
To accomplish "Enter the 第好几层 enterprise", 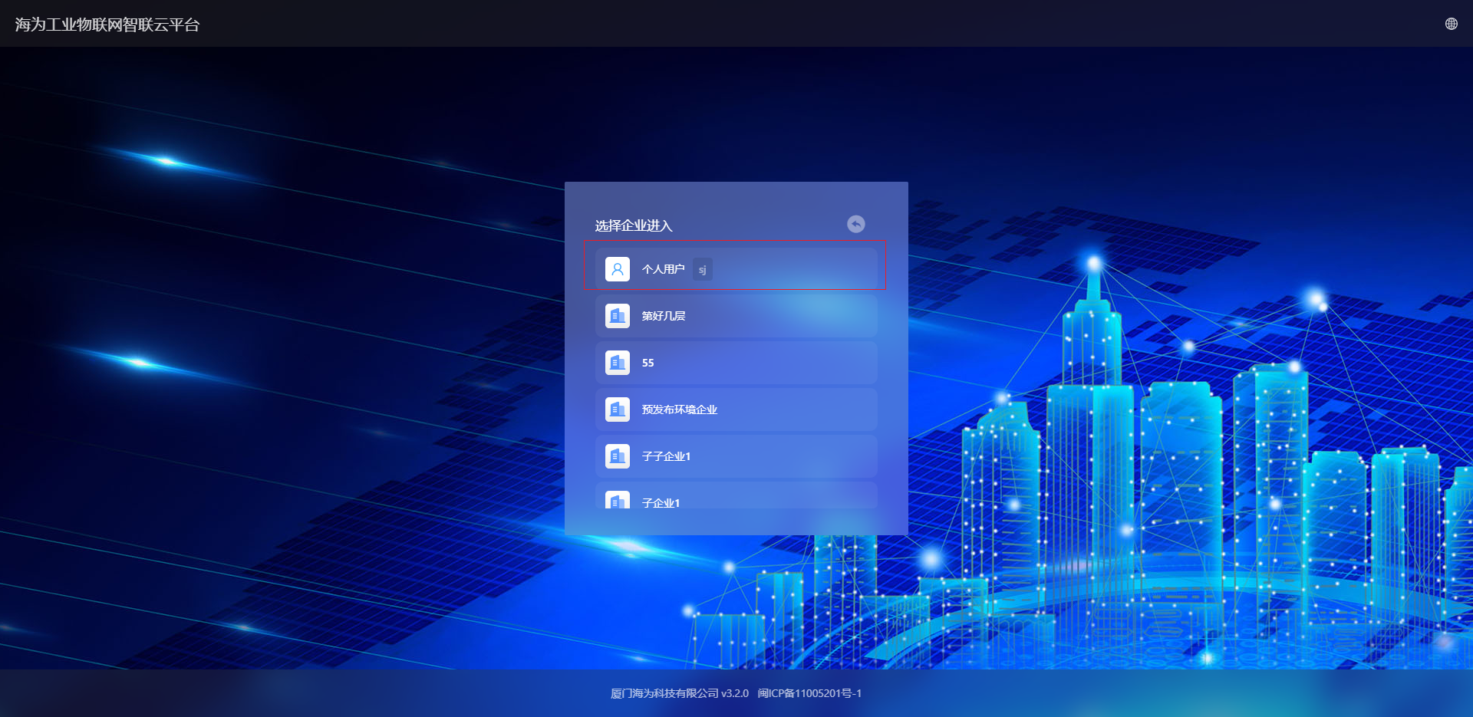I will [664, 316].
